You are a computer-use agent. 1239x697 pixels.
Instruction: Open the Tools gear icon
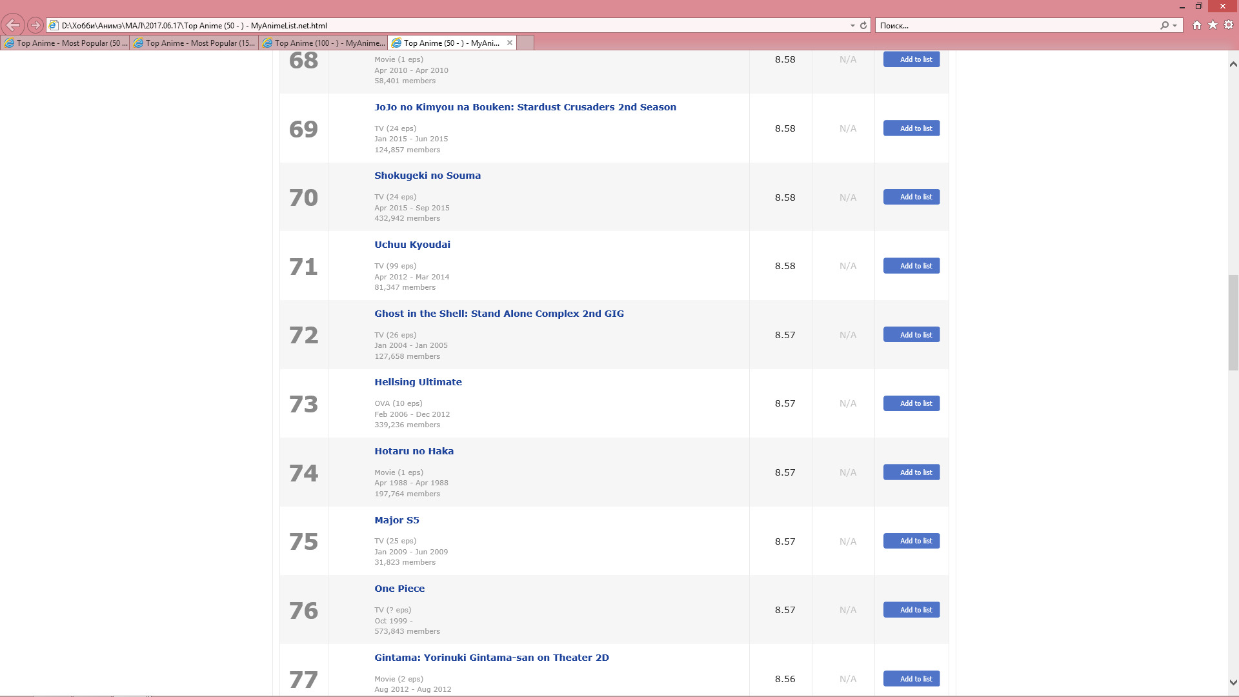tap(1229, 25)
